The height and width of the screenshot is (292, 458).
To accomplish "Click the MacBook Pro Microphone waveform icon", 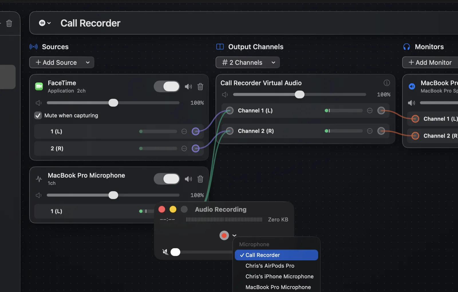I will point(39,179).
